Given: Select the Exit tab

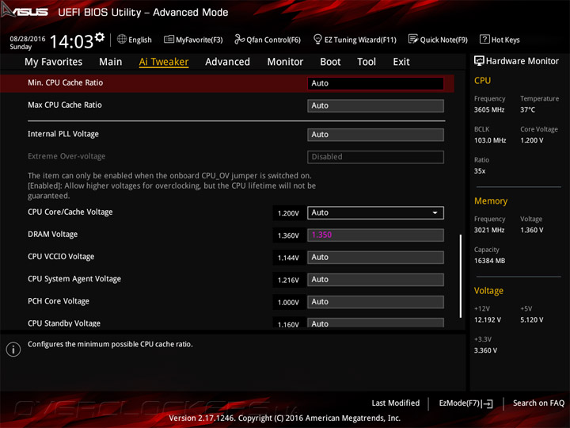Looking at the screenshot, I should [401, 62].
